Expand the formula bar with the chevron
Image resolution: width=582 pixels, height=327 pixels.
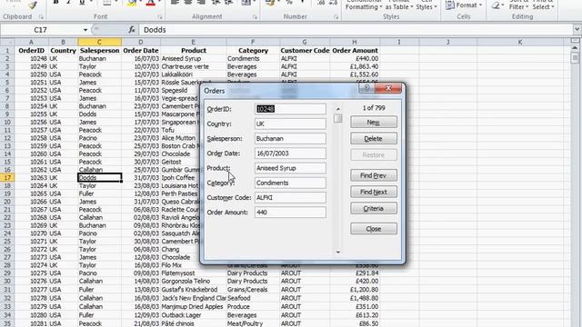(x=577, y=30)
